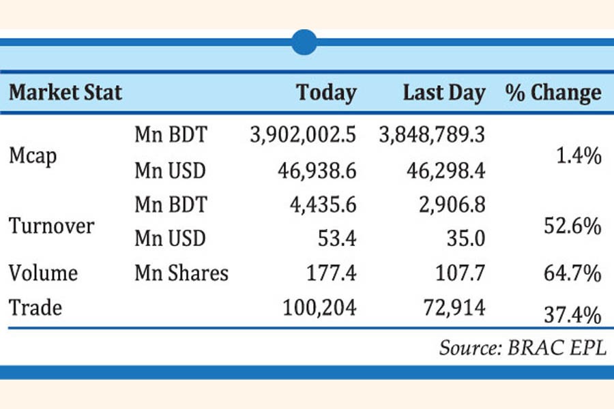This screenshot has width=614, height=409.
Task: Select the Mn Shares unit label
Action: (181, 273)
